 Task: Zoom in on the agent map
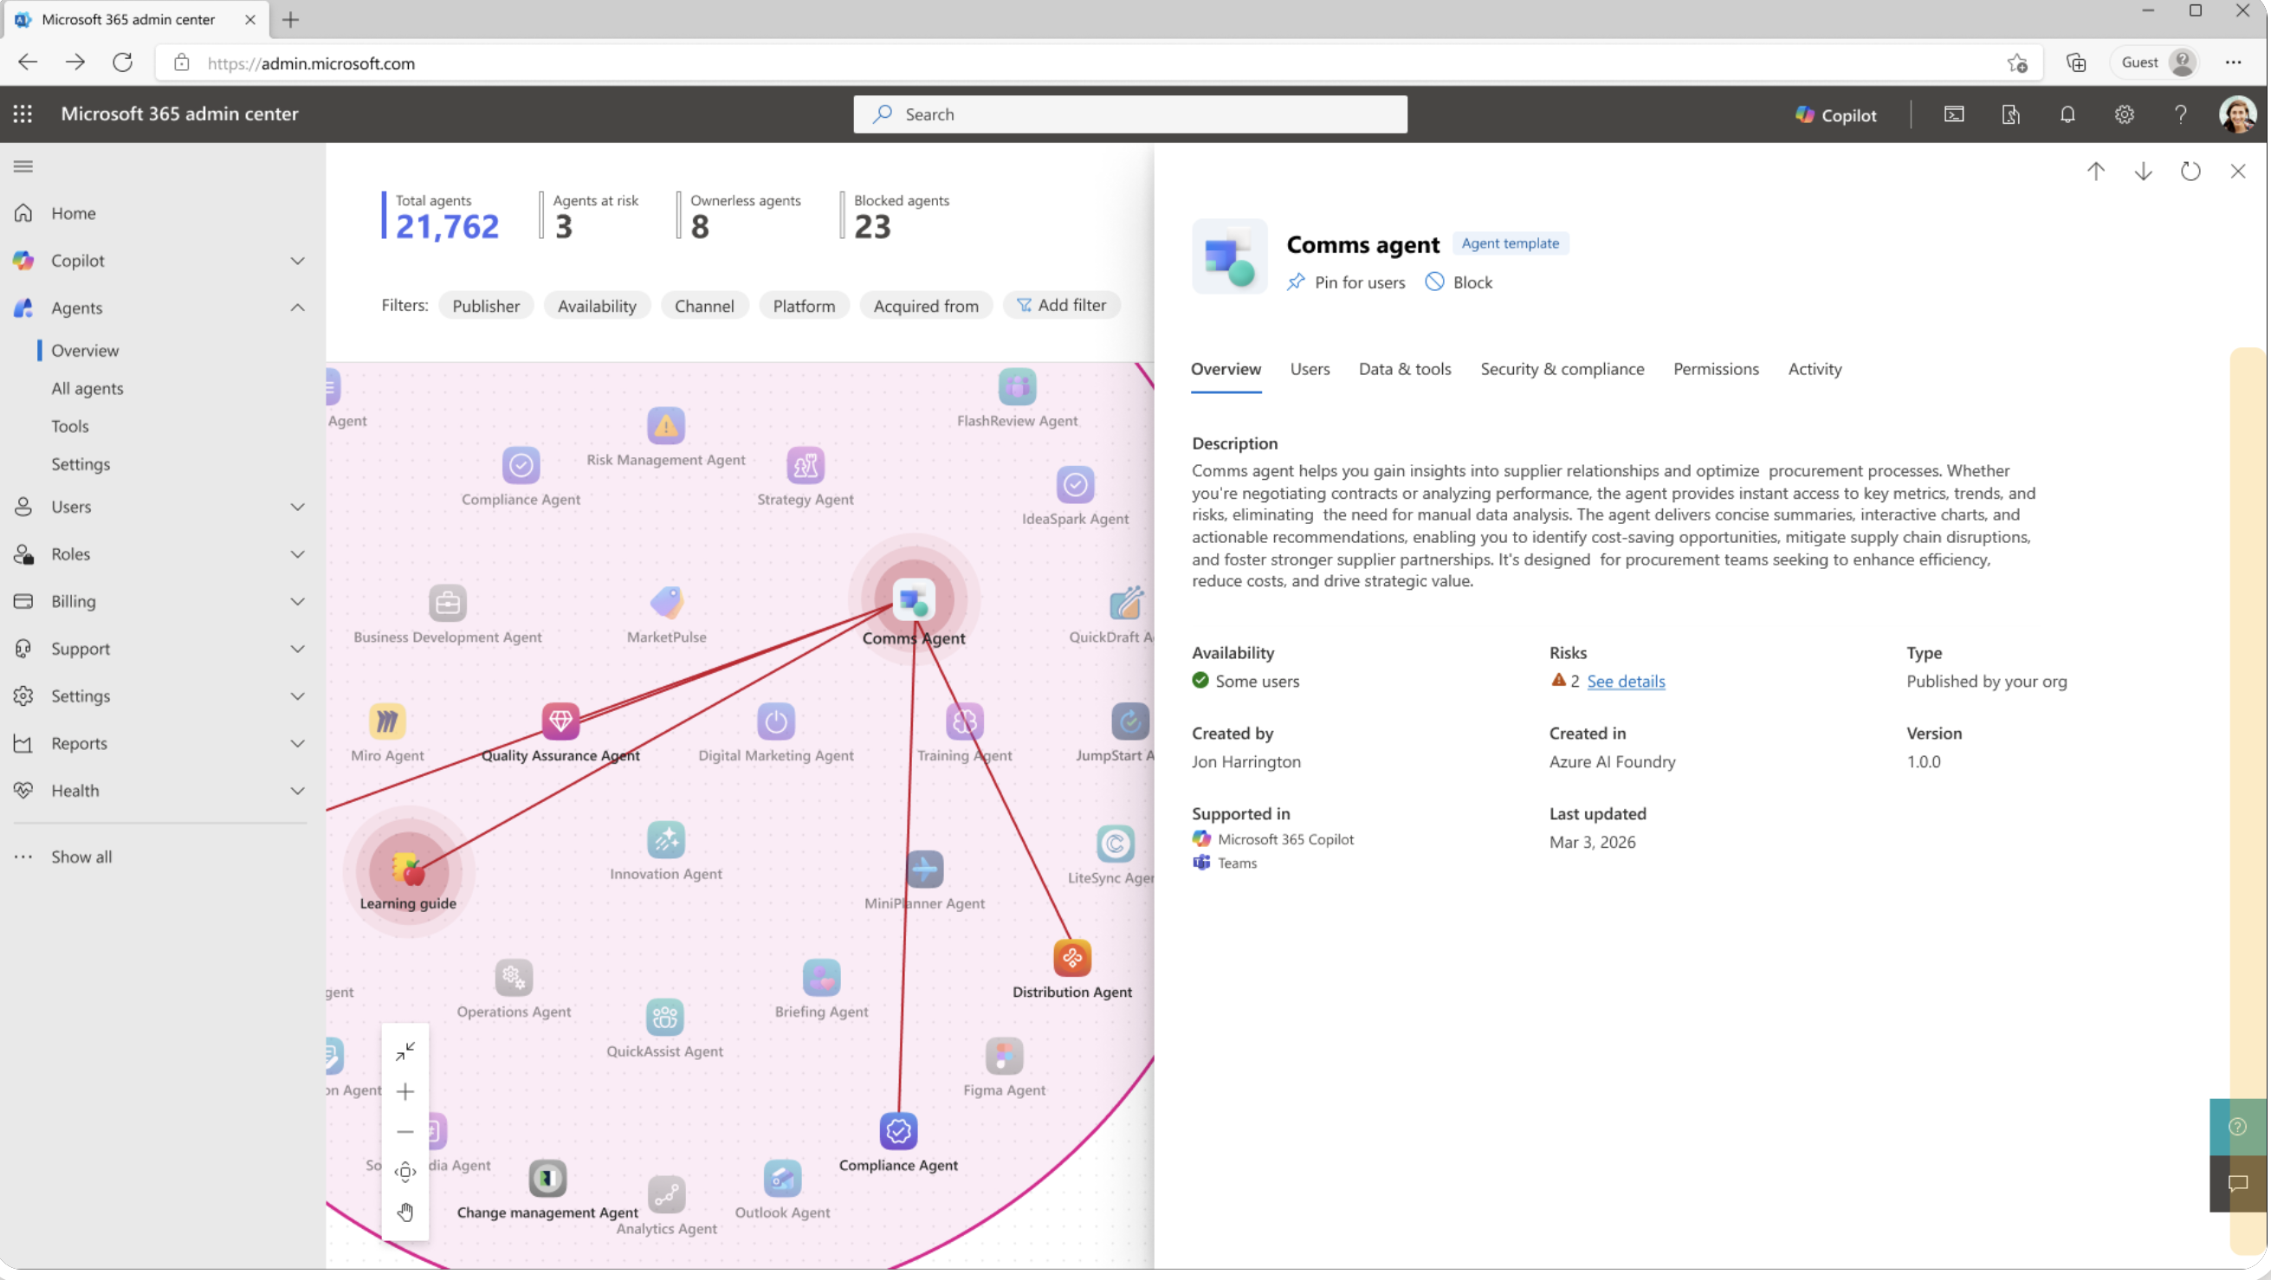click(404, 1091)
